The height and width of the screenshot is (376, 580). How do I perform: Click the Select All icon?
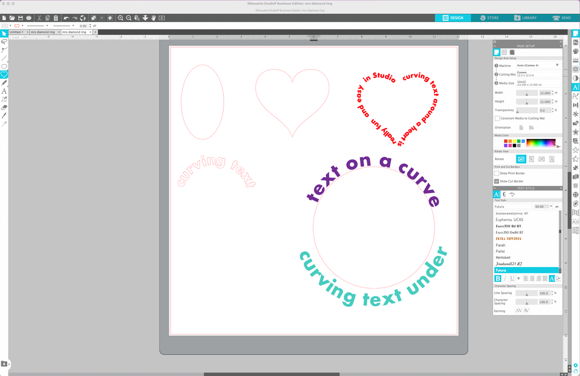pos(93,18)
